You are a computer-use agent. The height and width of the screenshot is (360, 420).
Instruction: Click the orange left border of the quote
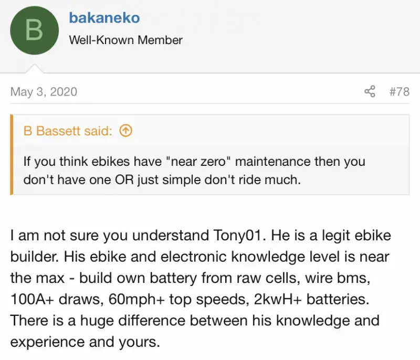[x=13, y=155]
